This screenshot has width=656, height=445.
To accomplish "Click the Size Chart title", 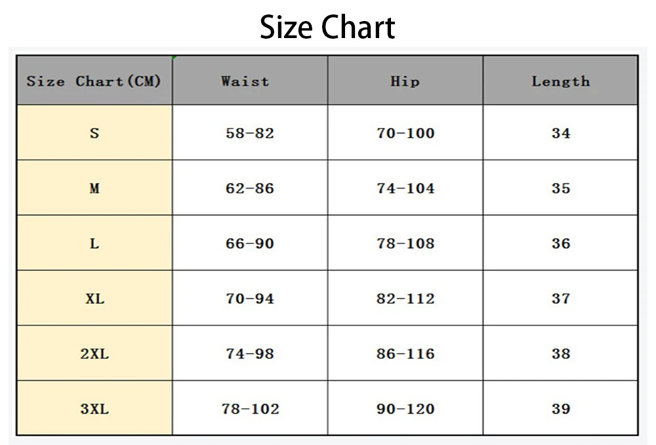I will pyautogui.click(x=327, y=27).
